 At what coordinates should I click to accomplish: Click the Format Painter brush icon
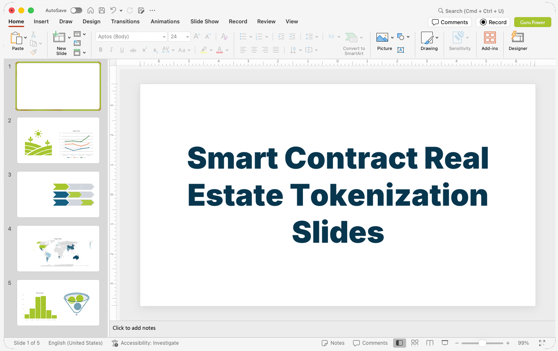pyautogui.click(x=33, y=52)
